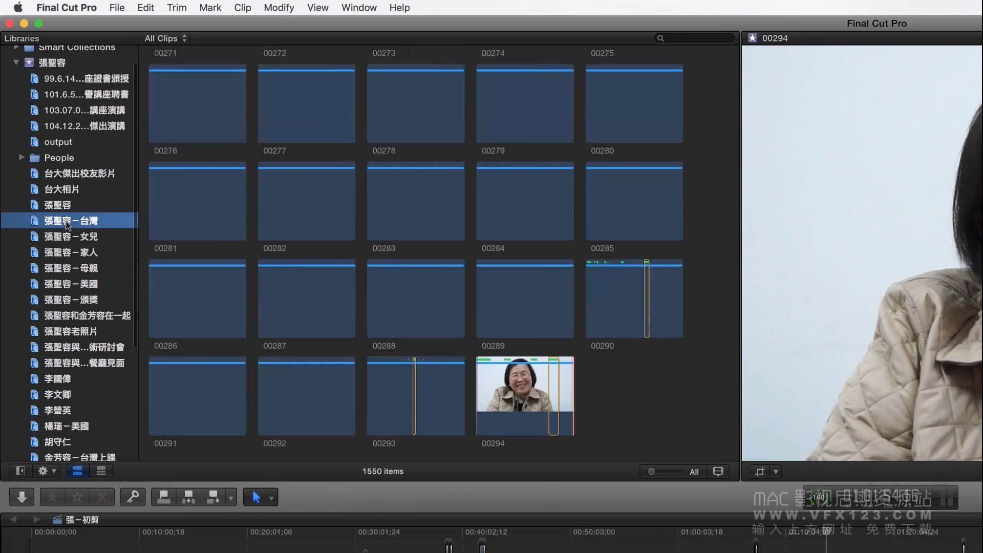This screenshot has width=983, height=553.
Task: Hide the Libraries sidebar icon
Action: (20, 471)
